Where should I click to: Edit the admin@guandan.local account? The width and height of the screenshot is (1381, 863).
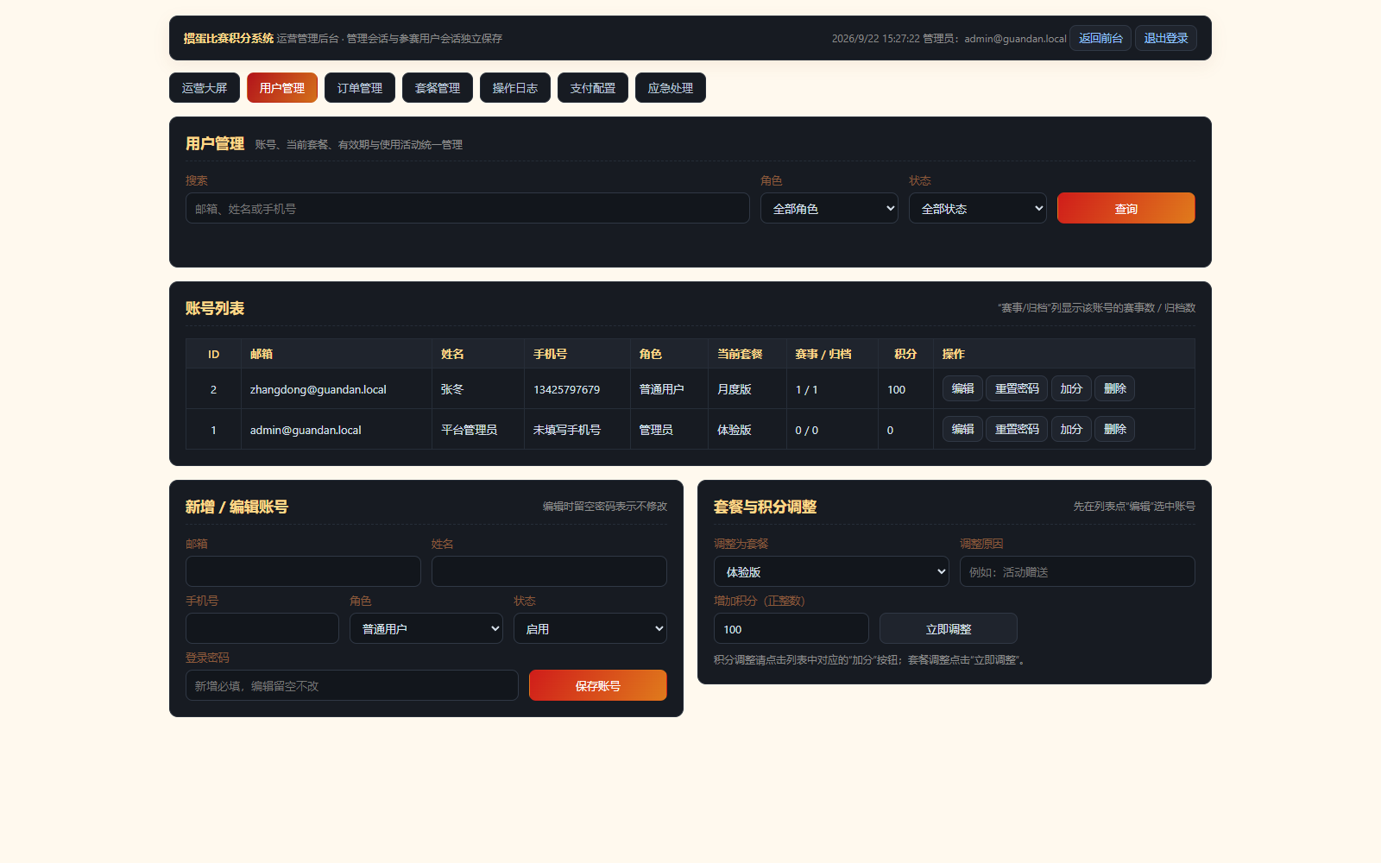click(962, 429)
